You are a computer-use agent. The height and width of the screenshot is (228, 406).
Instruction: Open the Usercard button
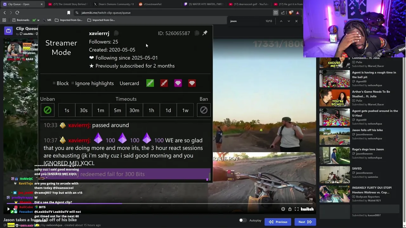point(129,83)
